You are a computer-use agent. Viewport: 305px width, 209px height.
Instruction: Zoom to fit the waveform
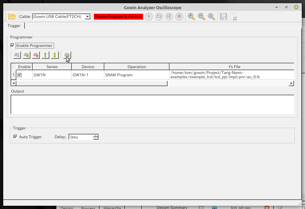(211, 17)
